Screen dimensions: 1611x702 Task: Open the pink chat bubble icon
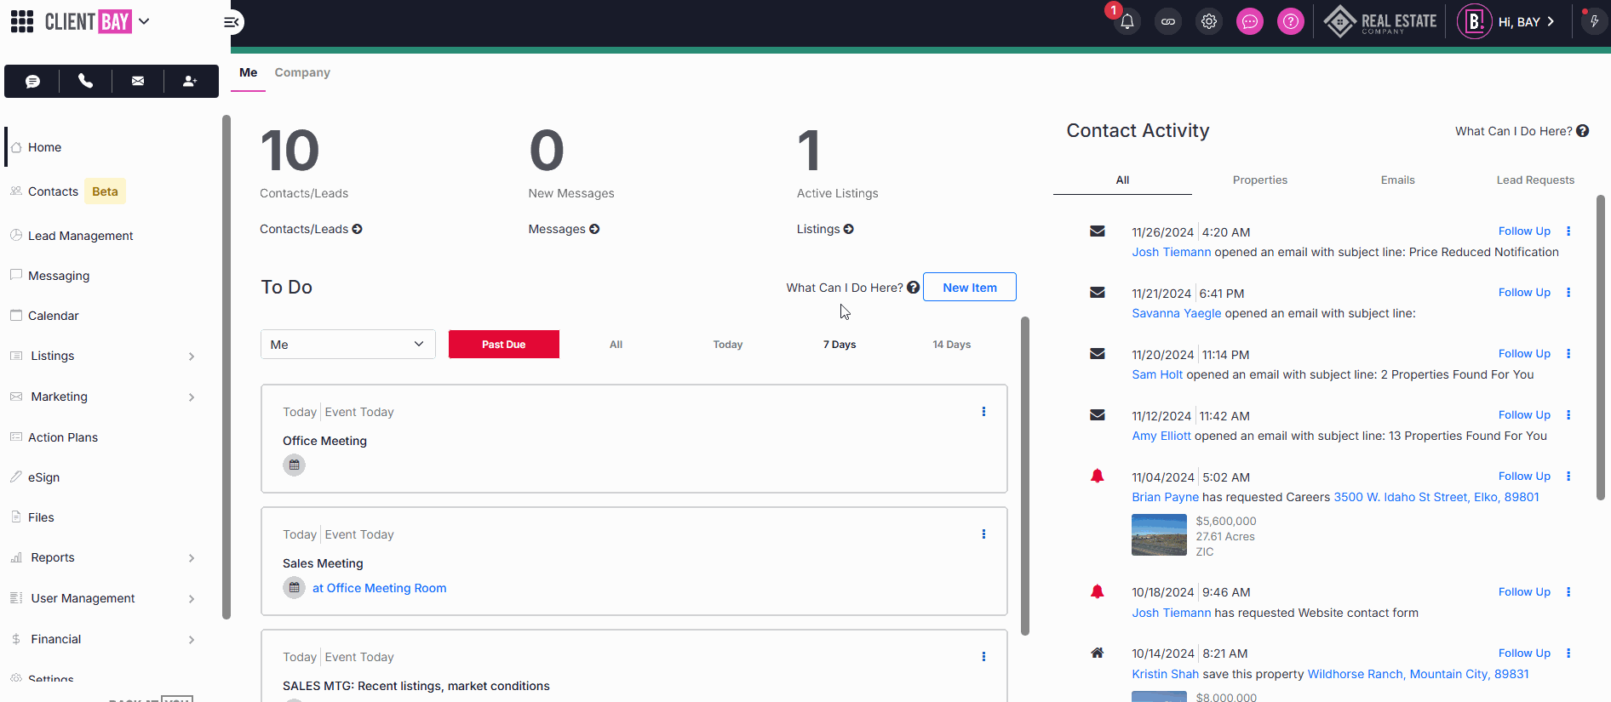click(x=1250, y=22)
